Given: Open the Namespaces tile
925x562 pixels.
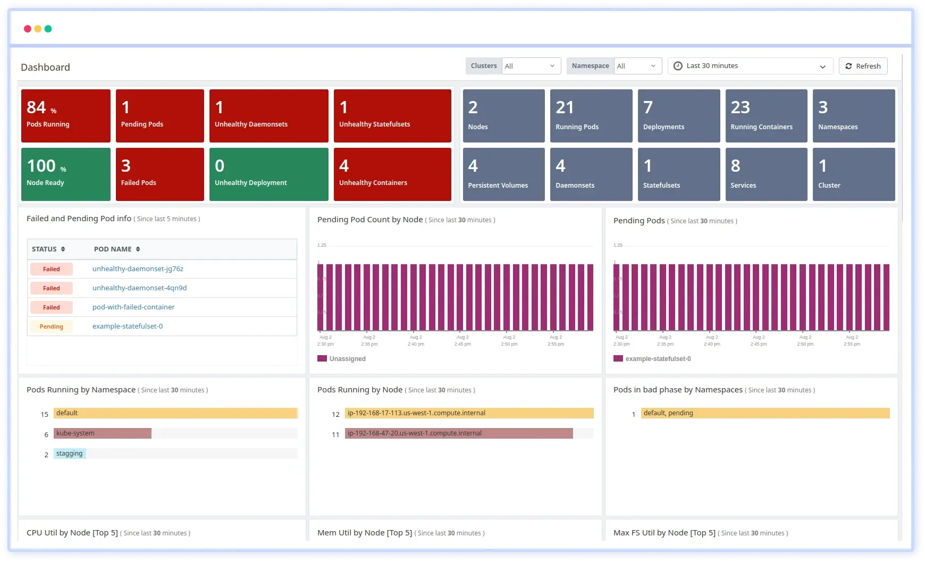Looking at the screenshot, I should (854, 116).
